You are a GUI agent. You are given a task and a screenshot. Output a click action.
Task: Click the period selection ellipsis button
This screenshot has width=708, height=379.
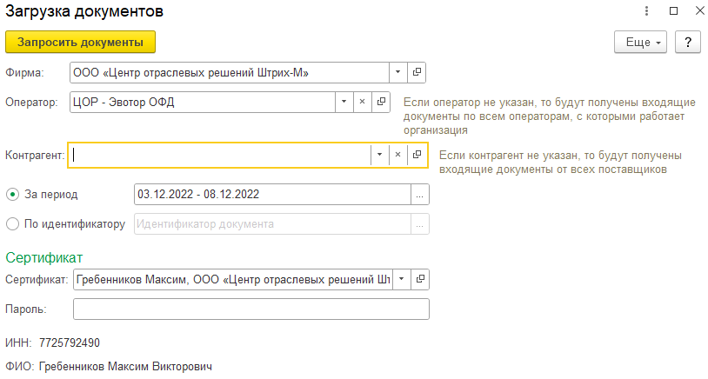tap(419, 195)
